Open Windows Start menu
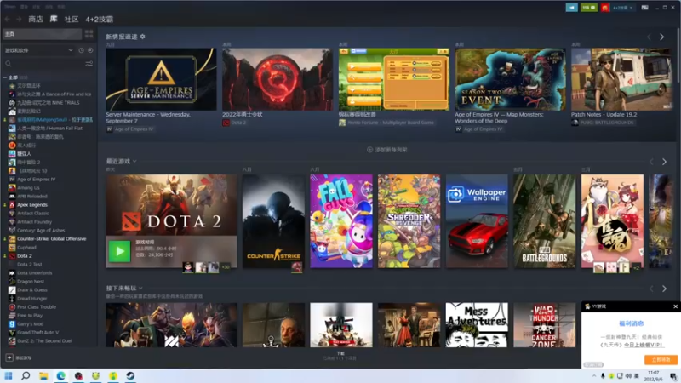 coord(9,375)
